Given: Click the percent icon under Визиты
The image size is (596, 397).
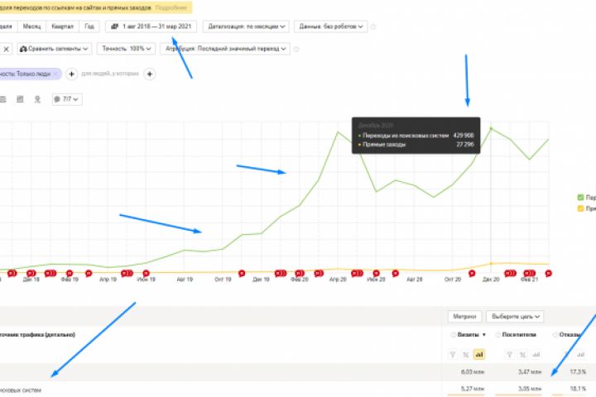Looking at the screenshot, I should 465,355.
